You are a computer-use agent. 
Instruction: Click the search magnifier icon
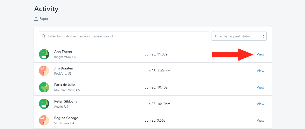click(x=44, y=36)
